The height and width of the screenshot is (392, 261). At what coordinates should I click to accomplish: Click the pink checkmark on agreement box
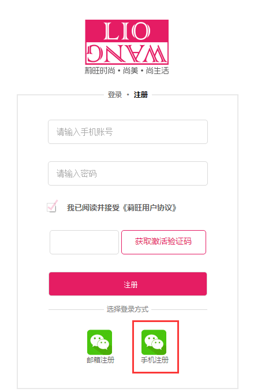(x=53, y=205)
